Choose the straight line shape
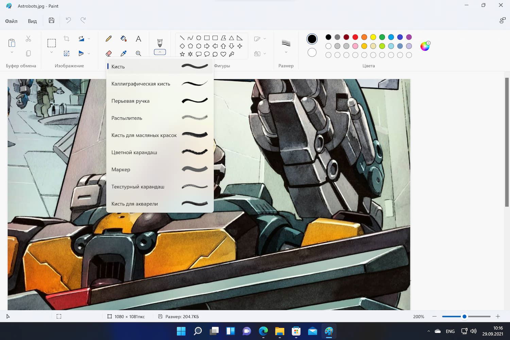Screen dimensions: 510x340 click(182, 38)
